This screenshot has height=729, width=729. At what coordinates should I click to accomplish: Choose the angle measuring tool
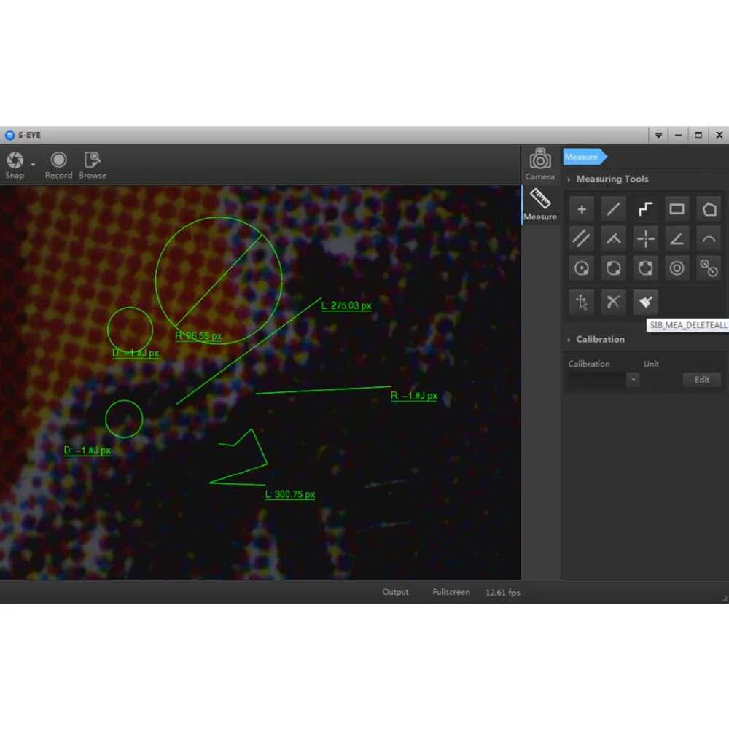pyautogui.click(x=677, y=239)
